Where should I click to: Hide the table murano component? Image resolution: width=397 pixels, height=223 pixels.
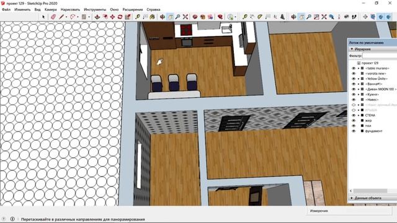tap(354, 68)
